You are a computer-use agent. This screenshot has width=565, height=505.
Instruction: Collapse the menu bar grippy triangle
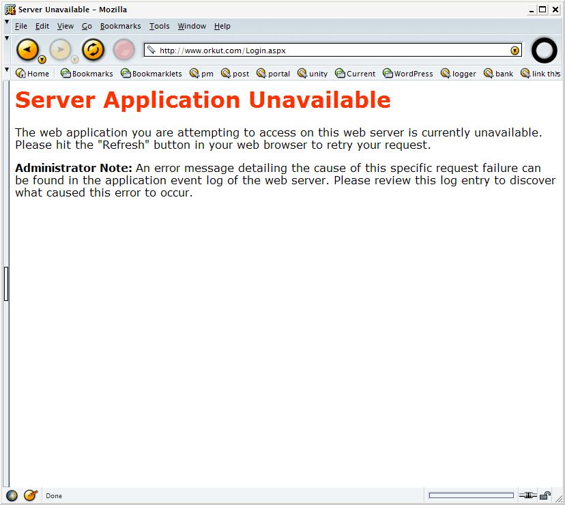pos(7,22)
